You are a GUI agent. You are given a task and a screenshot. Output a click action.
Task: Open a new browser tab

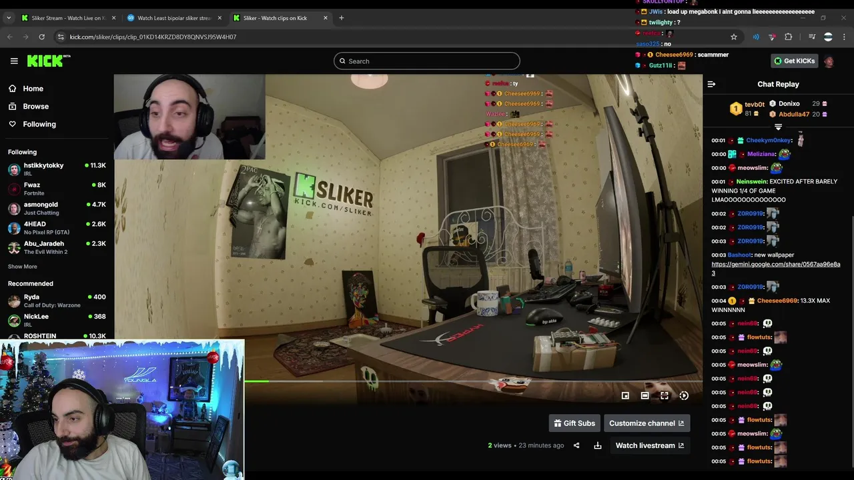pyautogui.click(x=342, y=18)
